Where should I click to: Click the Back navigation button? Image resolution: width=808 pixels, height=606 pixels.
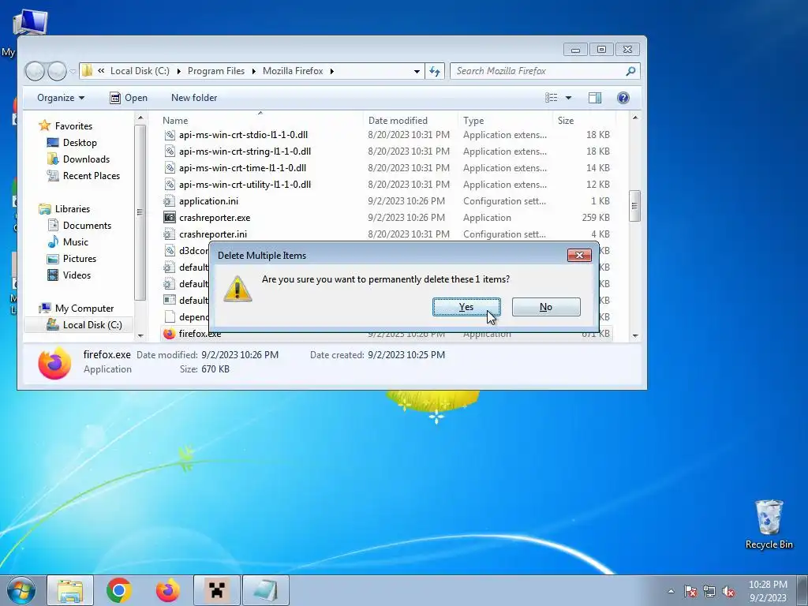pos(35,71)
